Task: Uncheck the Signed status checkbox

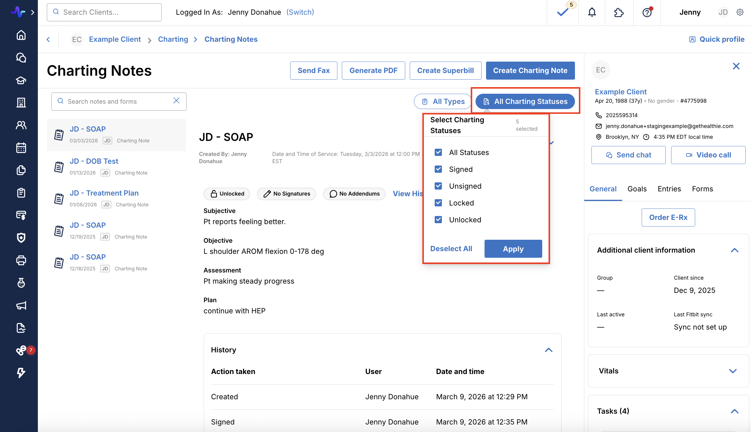Action: coord(438,169)
